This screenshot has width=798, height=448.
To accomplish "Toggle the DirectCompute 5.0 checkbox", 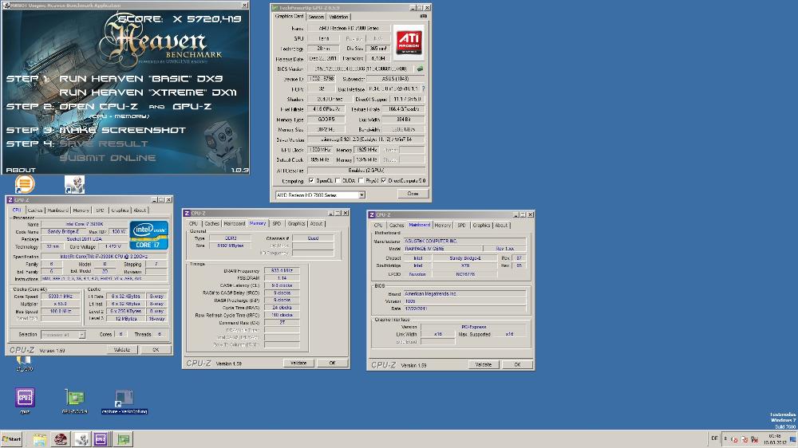I will click(383, 180).
